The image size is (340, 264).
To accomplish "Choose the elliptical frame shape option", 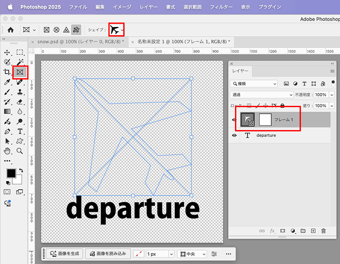I will 57,30.
